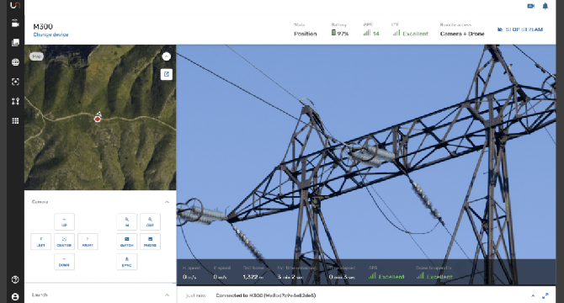Image resolution: width=564 pixels, height=303 pixels.
Task: Click the apps grid sidebar icon
Action: 15,120
